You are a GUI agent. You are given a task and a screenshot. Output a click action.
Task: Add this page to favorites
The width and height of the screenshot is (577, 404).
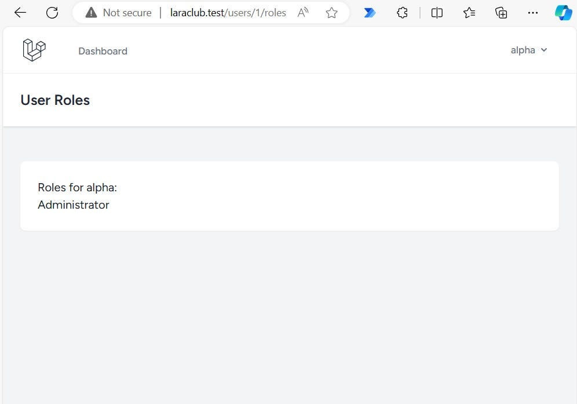(331, 12)
